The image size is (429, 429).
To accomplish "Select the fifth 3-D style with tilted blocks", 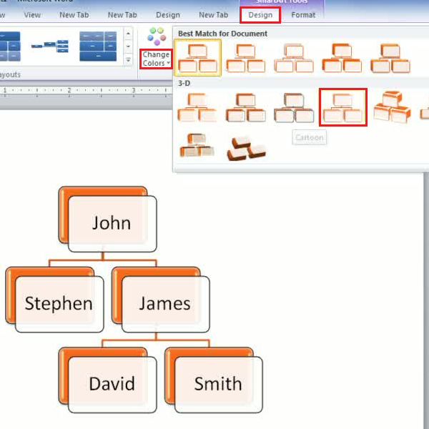I will tap(392, 107).
